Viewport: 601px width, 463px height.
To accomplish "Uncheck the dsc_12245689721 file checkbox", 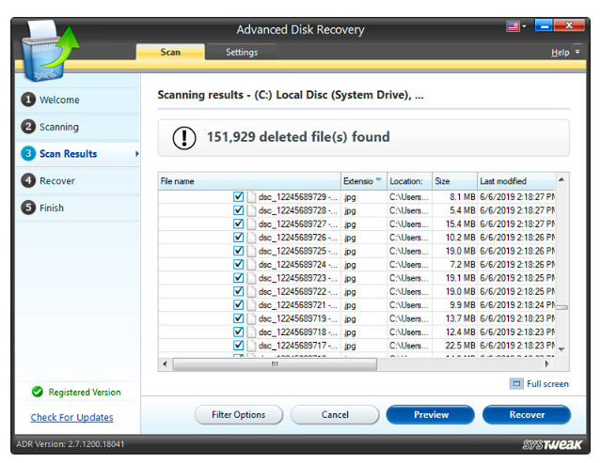I will [238, 305].
